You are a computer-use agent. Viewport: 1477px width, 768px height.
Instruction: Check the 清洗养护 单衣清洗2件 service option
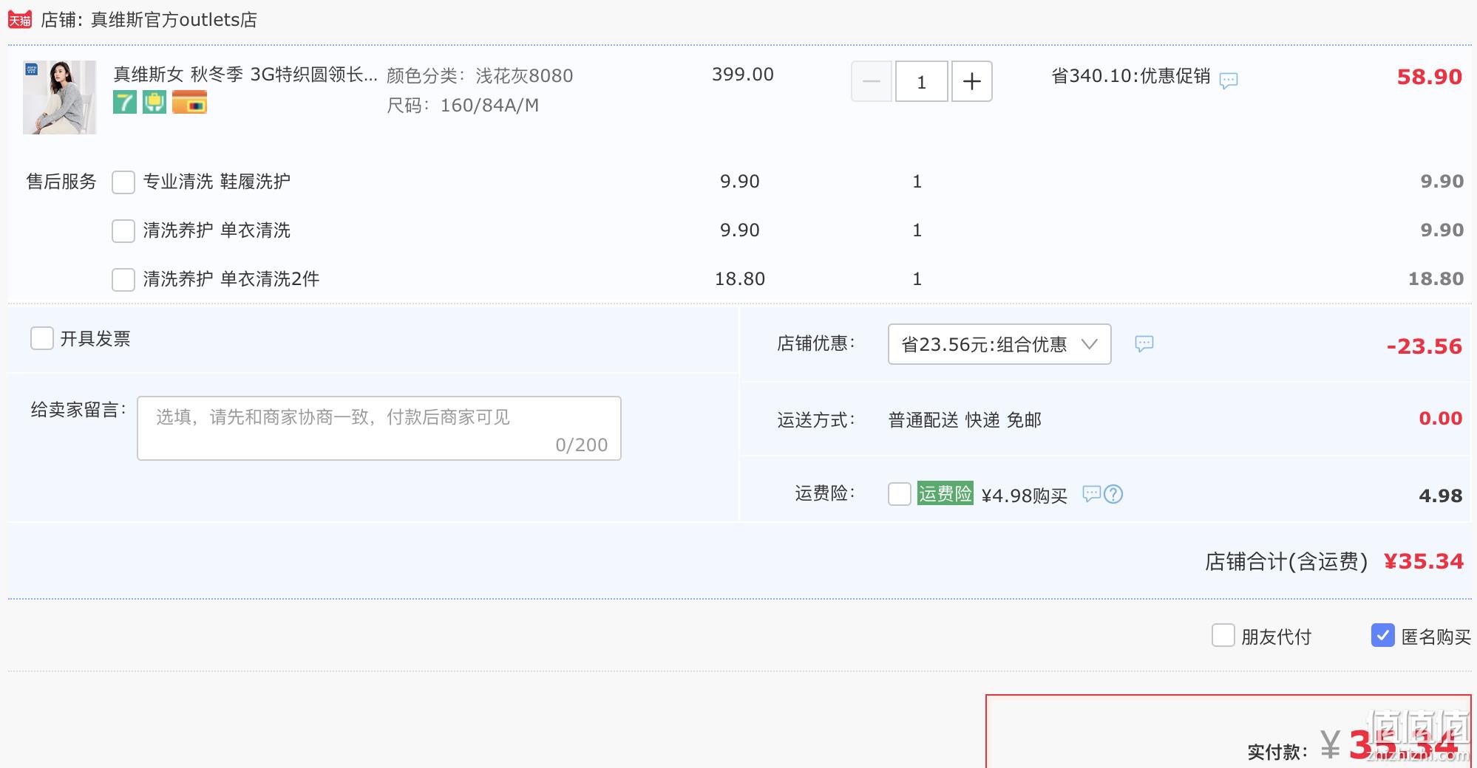123,280
